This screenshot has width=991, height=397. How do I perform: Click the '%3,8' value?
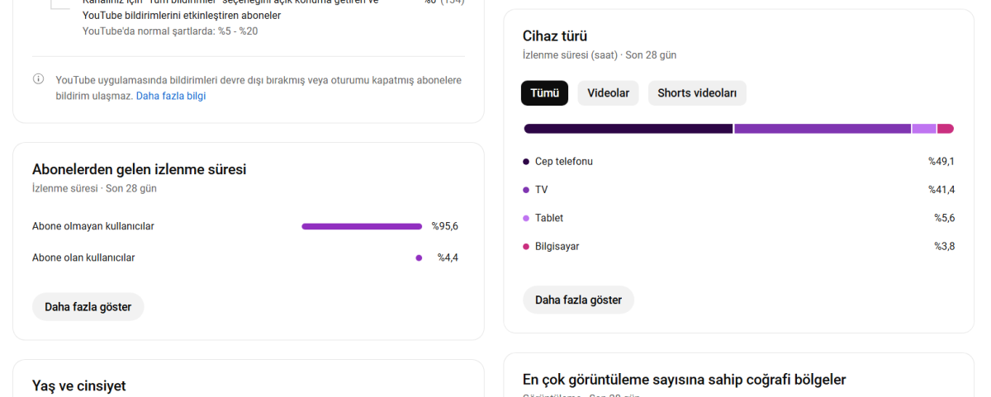pos(945,246)
